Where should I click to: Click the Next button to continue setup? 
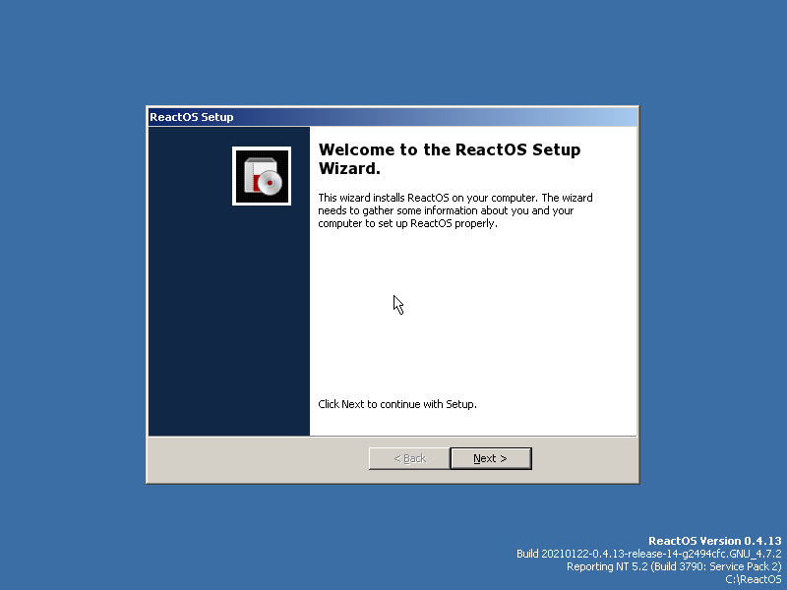click(x=490, y=458)
